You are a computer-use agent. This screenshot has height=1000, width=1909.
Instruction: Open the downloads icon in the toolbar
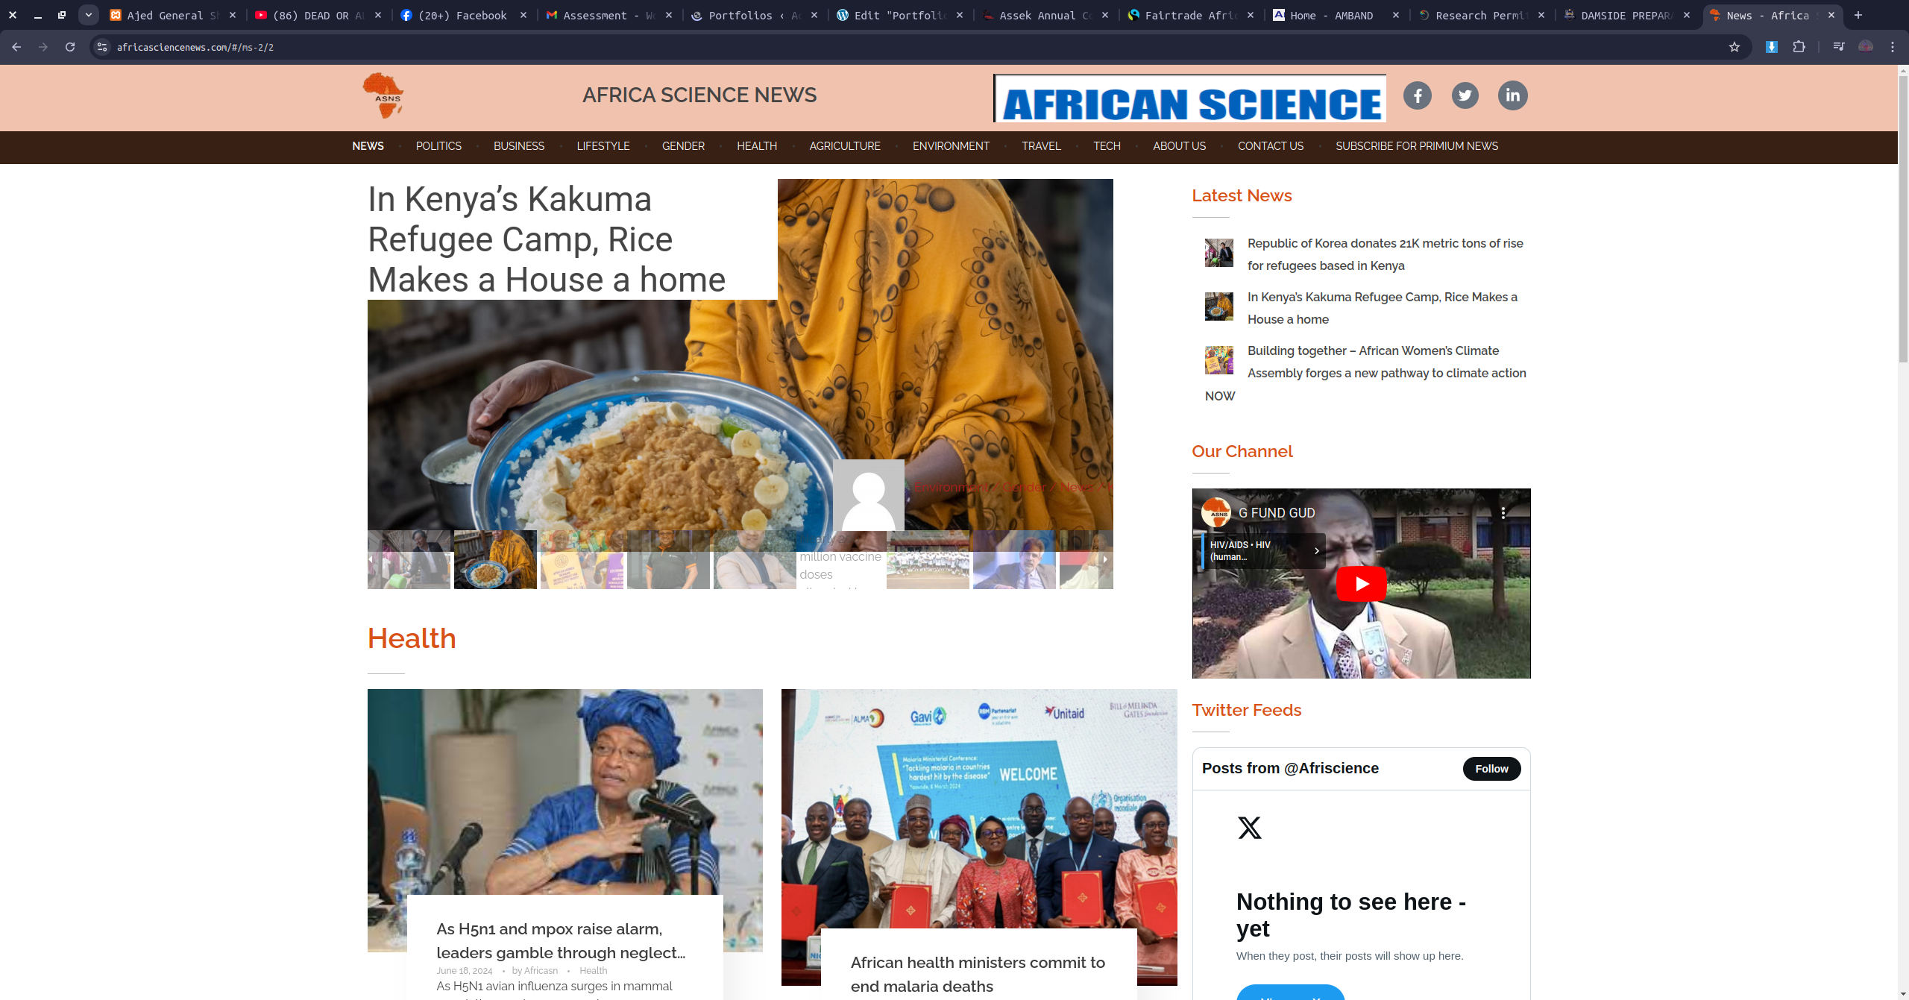[1772, 47]
